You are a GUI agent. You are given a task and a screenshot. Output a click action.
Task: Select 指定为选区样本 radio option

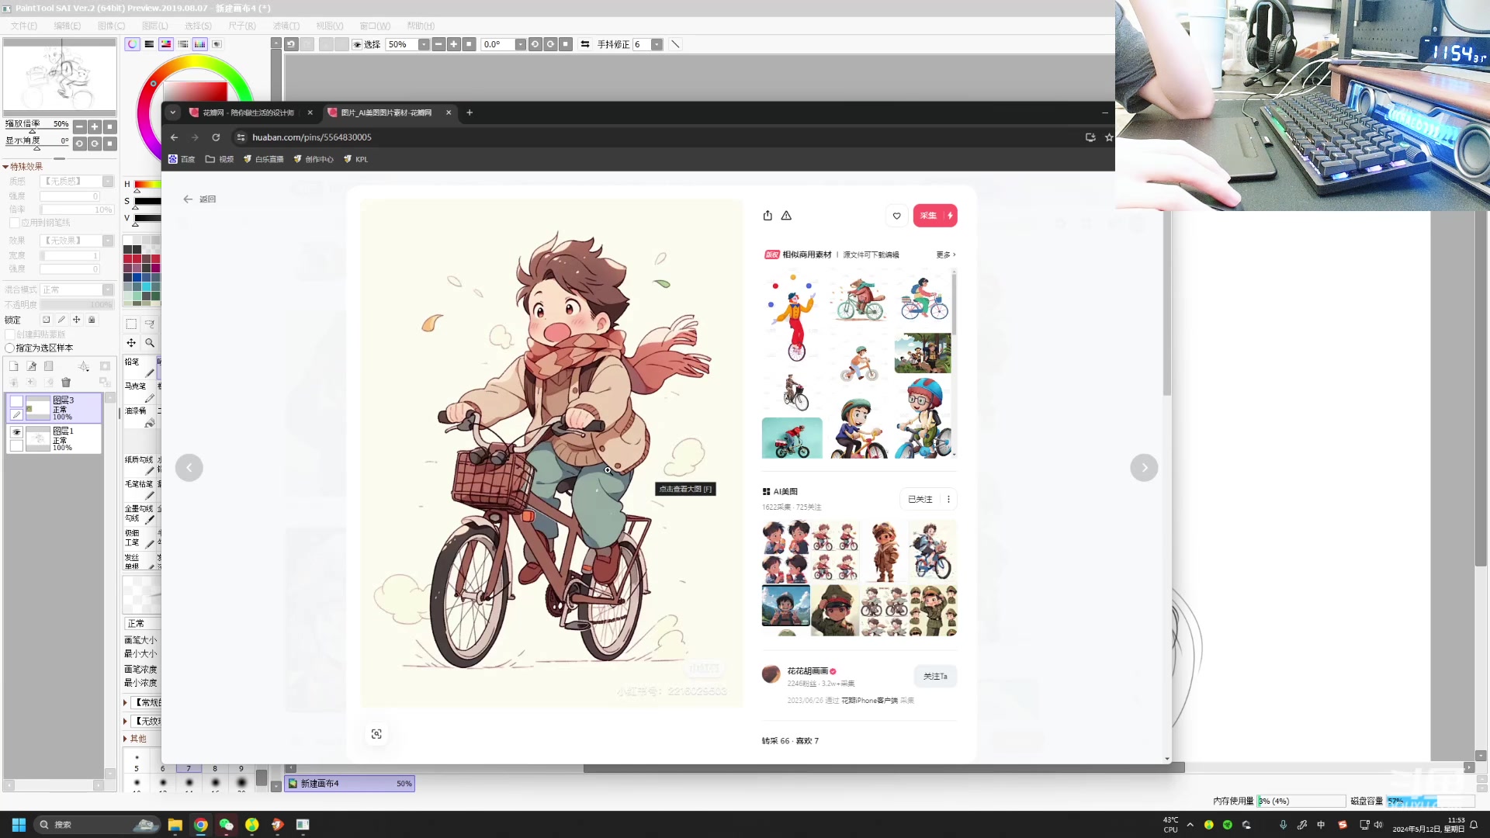[10, 348]
